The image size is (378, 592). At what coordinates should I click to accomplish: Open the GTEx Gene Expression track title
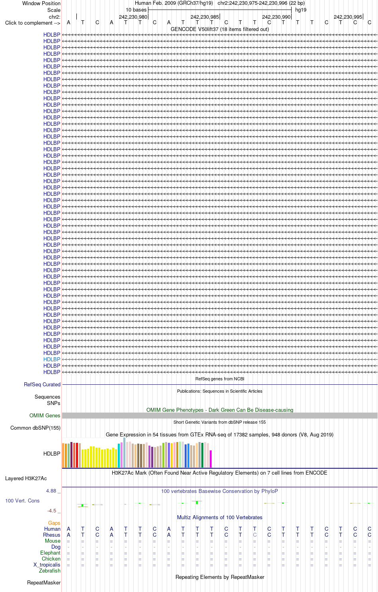220,434
